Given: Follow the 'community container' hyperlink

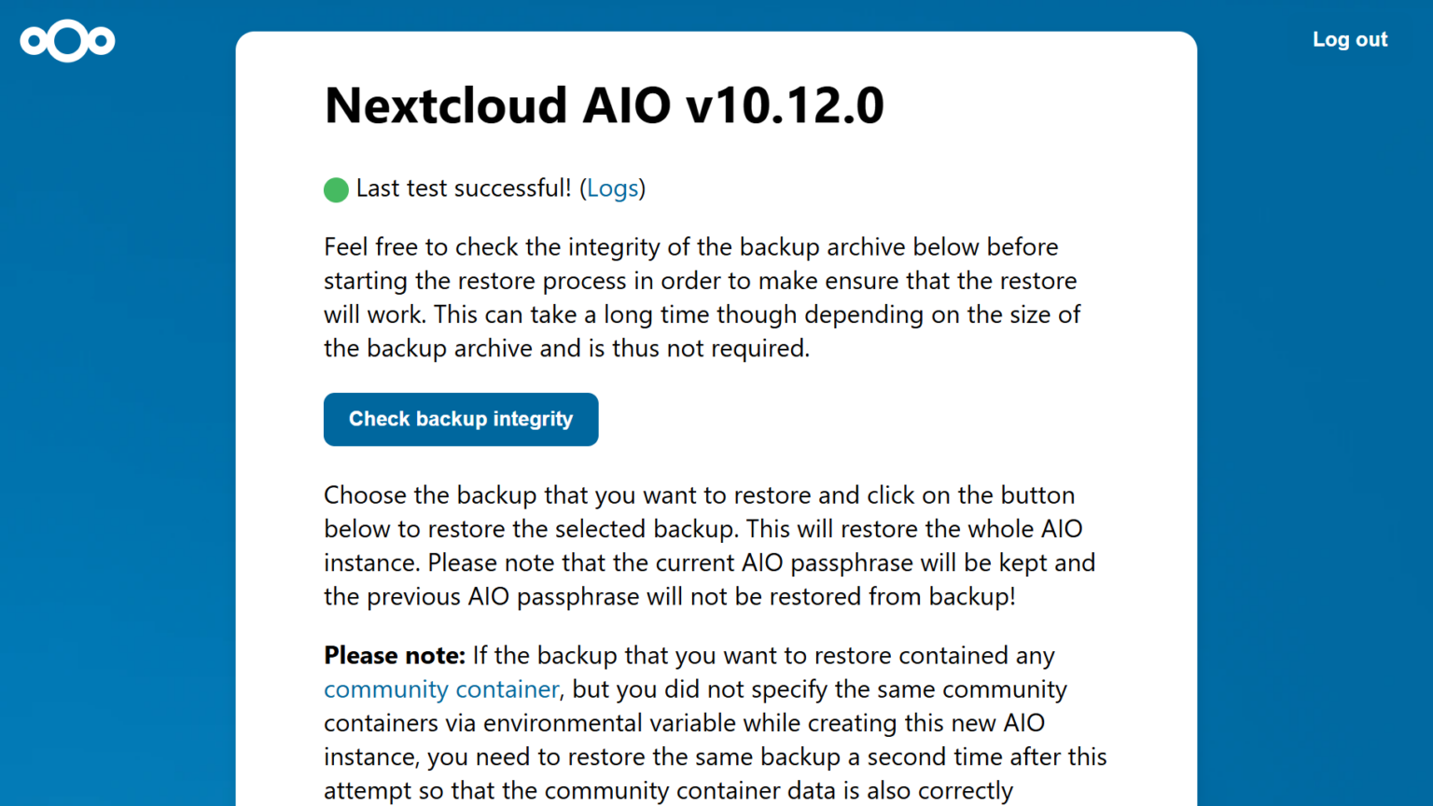Looking at the screenshot, I should pos(441,689).
